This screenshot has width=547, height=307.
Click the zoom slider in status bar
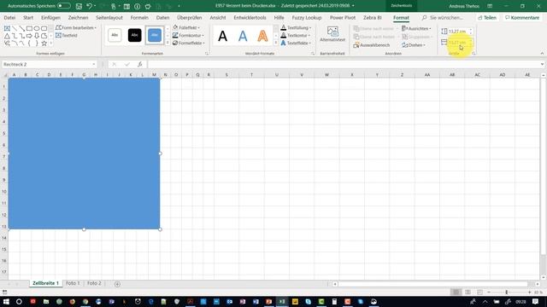click(x=507, y=293)
